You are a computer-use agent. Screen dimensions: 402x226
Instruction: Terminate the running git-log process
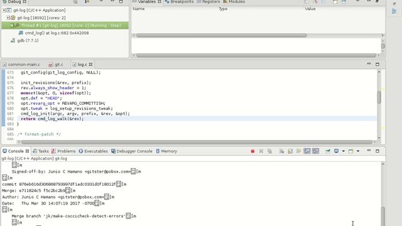(253, 151)
